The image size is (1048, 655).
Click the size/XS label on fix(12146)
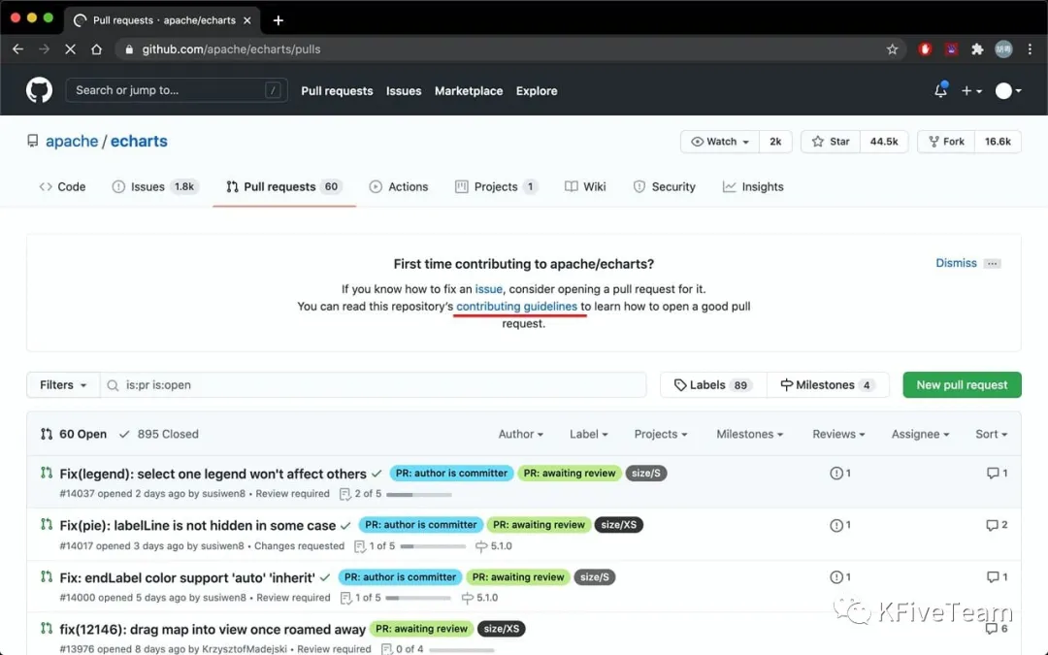tap(502, 629)
